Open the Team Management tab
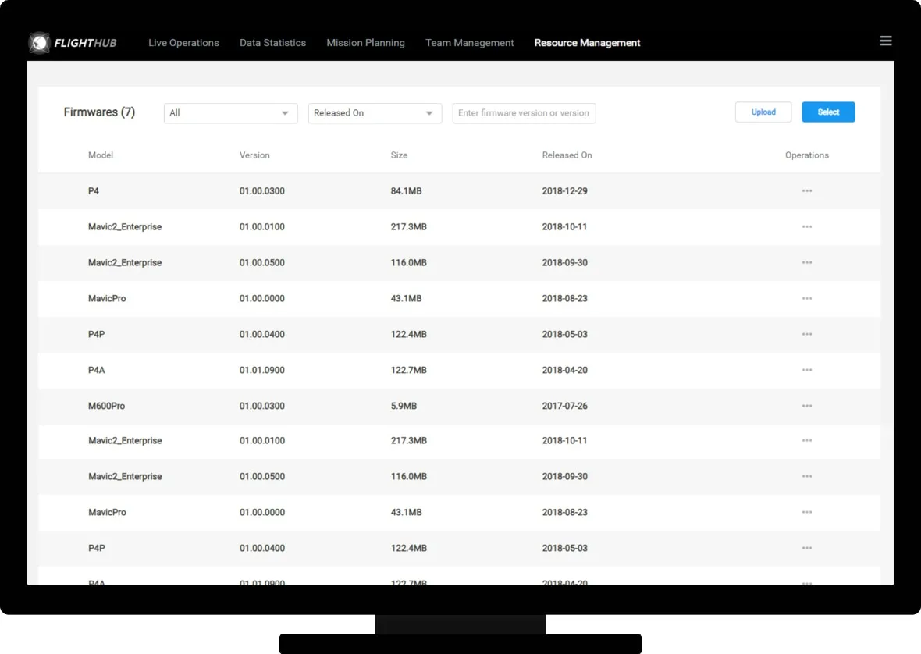Screen dimensions: 921x654 coord(469,43)
